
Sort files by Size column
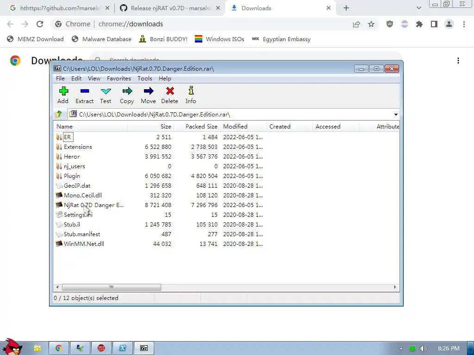click(x=150, y=127)
